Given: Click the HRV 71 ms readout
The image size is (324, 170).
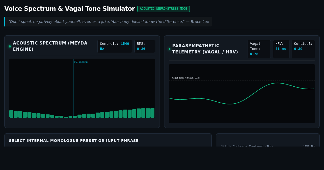Looking at the screenshot, I should coord(281,49).
